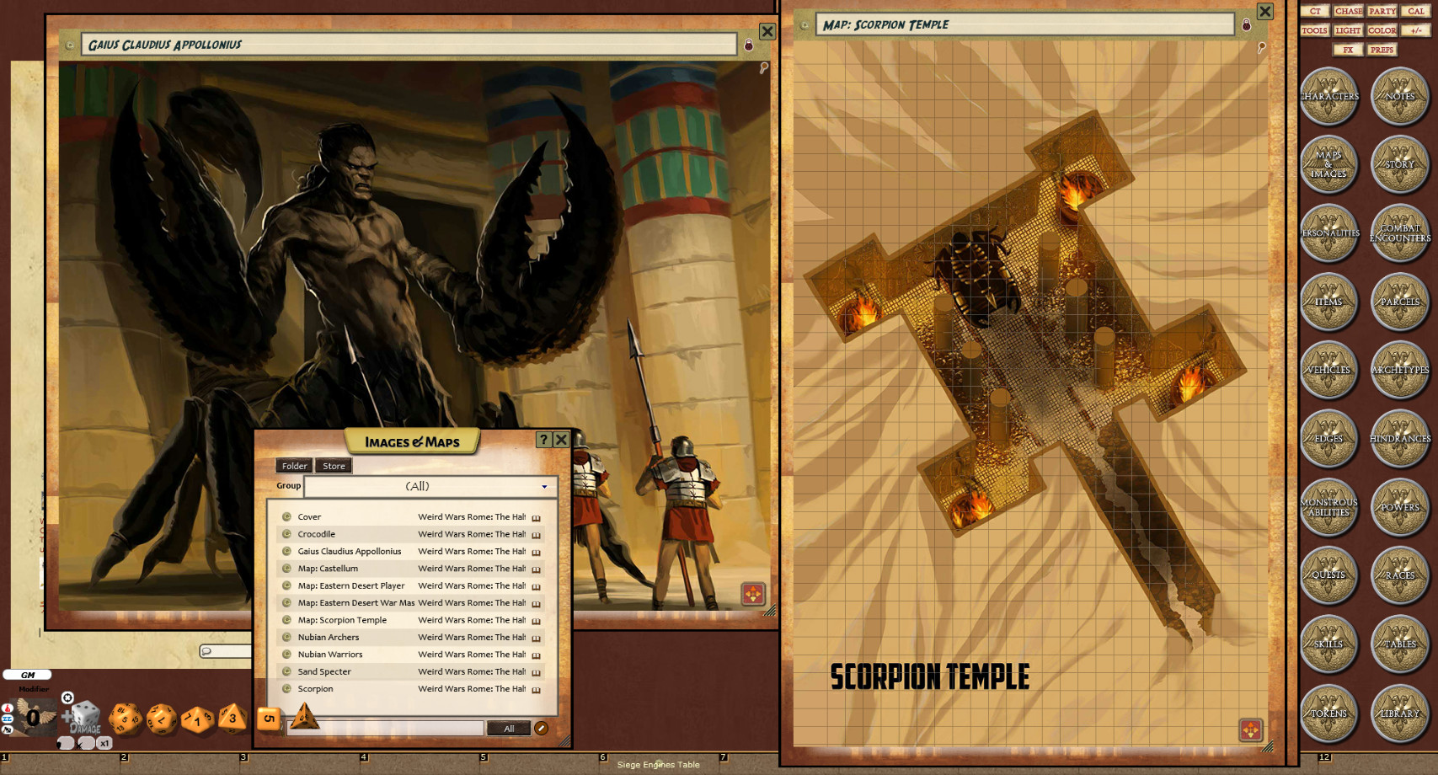
Task: Click the All filter button in Images & Maps
Action: point(508,728)
